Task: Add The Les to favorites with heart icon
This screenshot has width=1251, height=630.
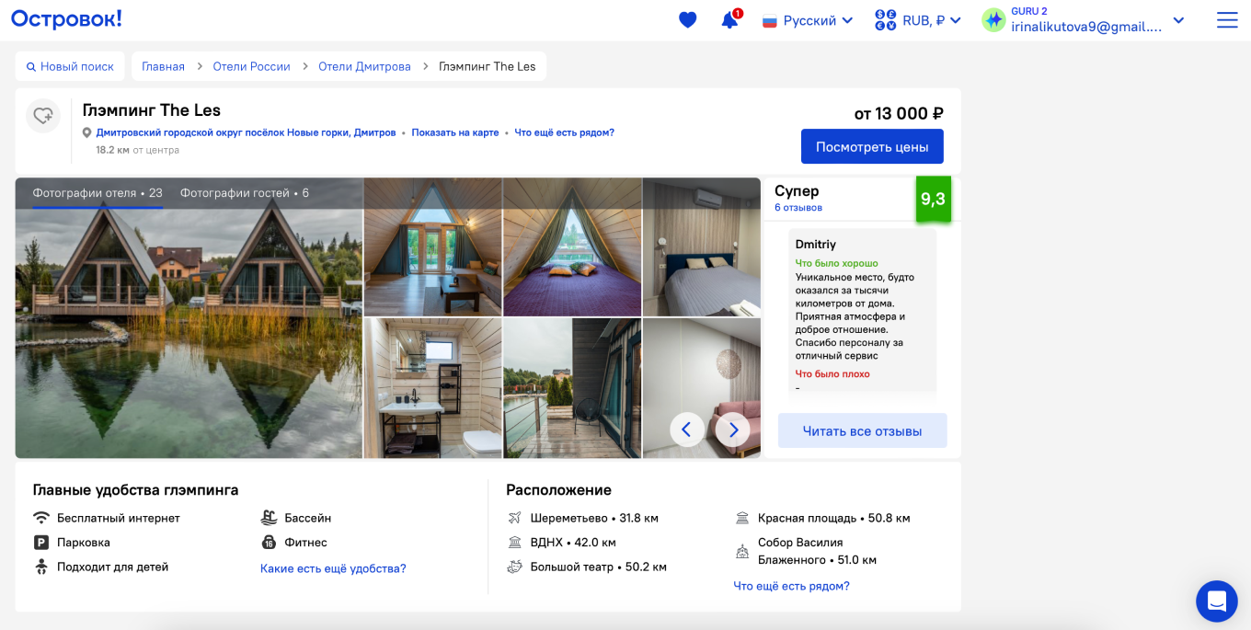Action: (43, 116)
